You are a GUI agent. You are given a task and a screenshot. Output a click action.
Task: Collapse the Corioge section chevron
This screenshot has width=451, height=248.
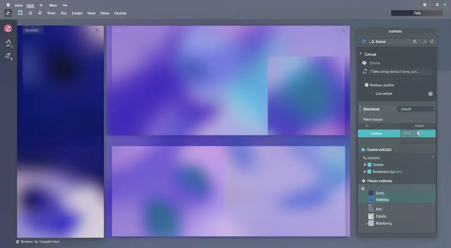point(360,54)
